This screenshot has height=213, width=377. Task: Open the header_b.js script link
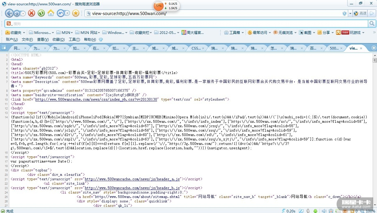(x=132, y=188)
